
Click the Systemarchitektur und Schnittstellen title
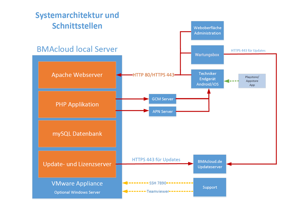[x=77, y=20]
